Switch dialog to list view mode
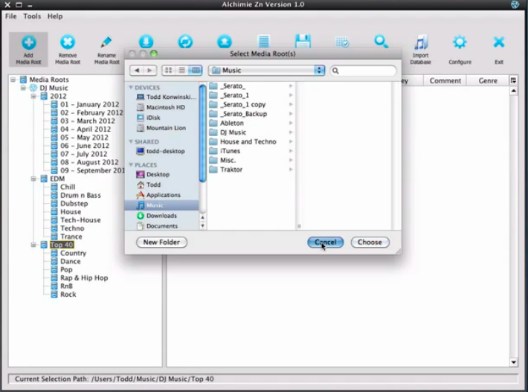 pyautogui.click(x=181, y=70)
